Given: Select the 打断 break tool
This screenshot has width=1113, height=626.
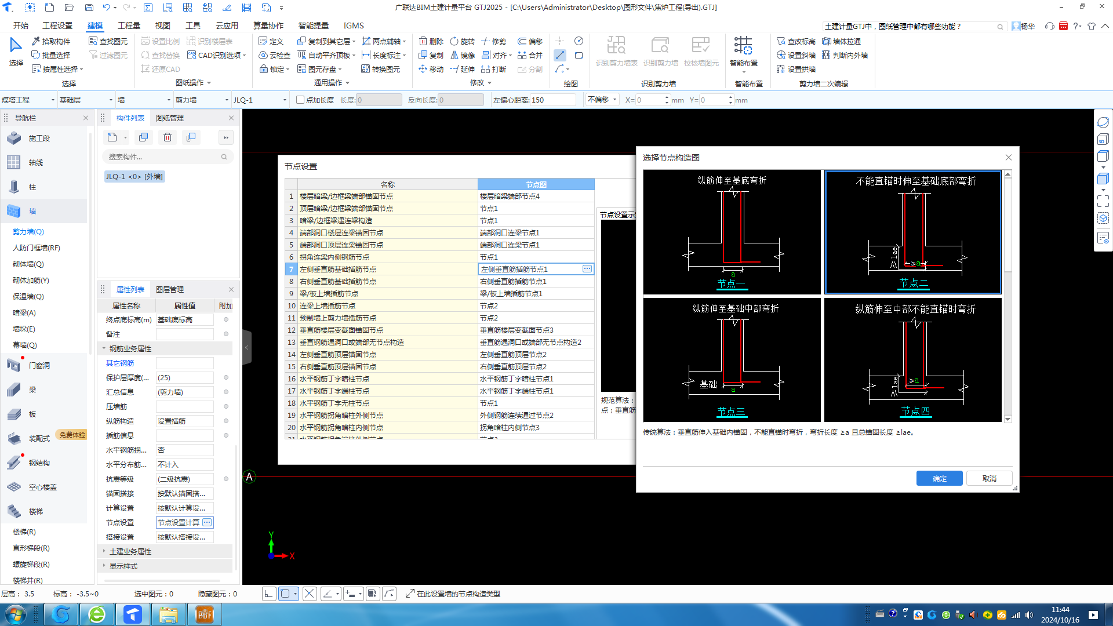Looking at the screenshot, I should point(494,69).
